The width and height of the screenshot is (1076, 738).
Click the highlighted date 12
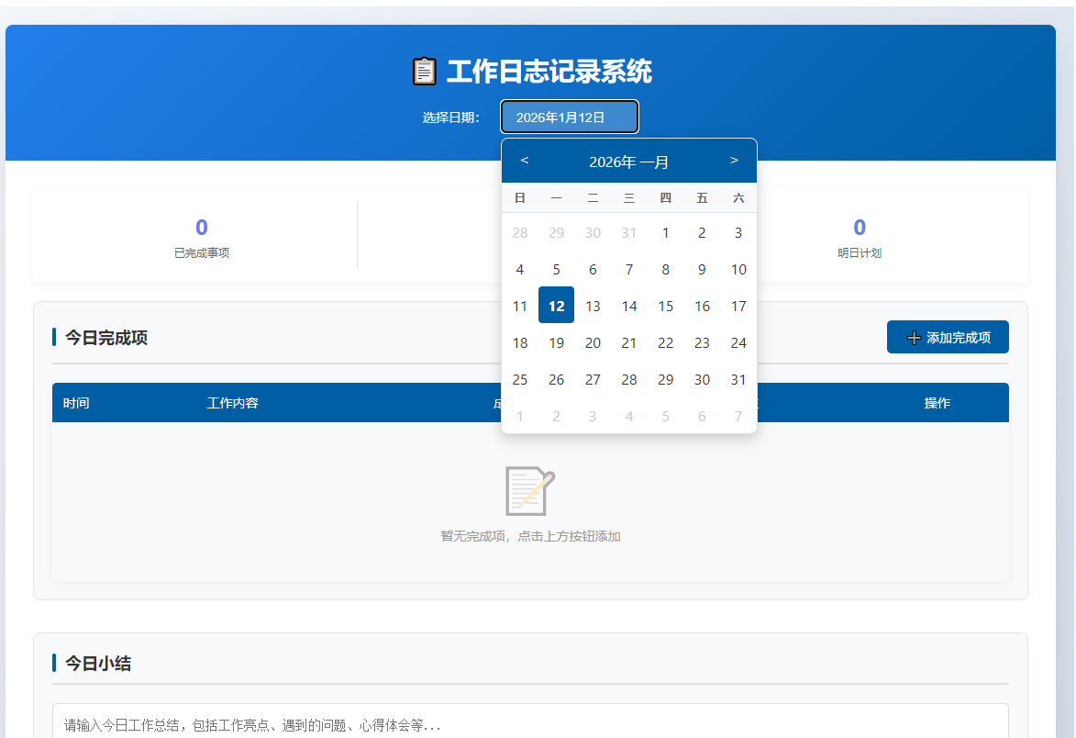click(x=556, y=306)
